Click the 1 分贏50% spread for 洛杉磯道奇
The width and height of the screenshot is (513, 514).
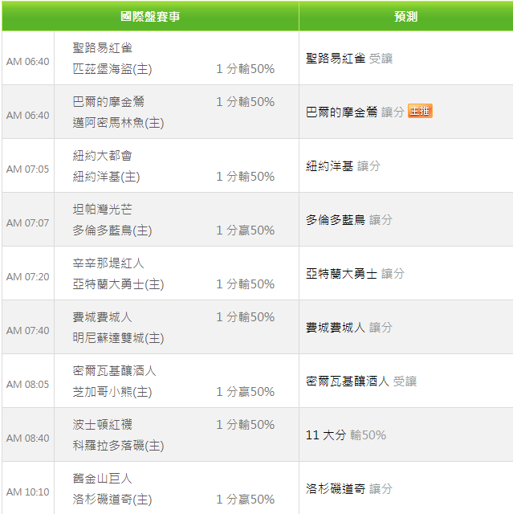pyautogui.click(x=246, y=500)
